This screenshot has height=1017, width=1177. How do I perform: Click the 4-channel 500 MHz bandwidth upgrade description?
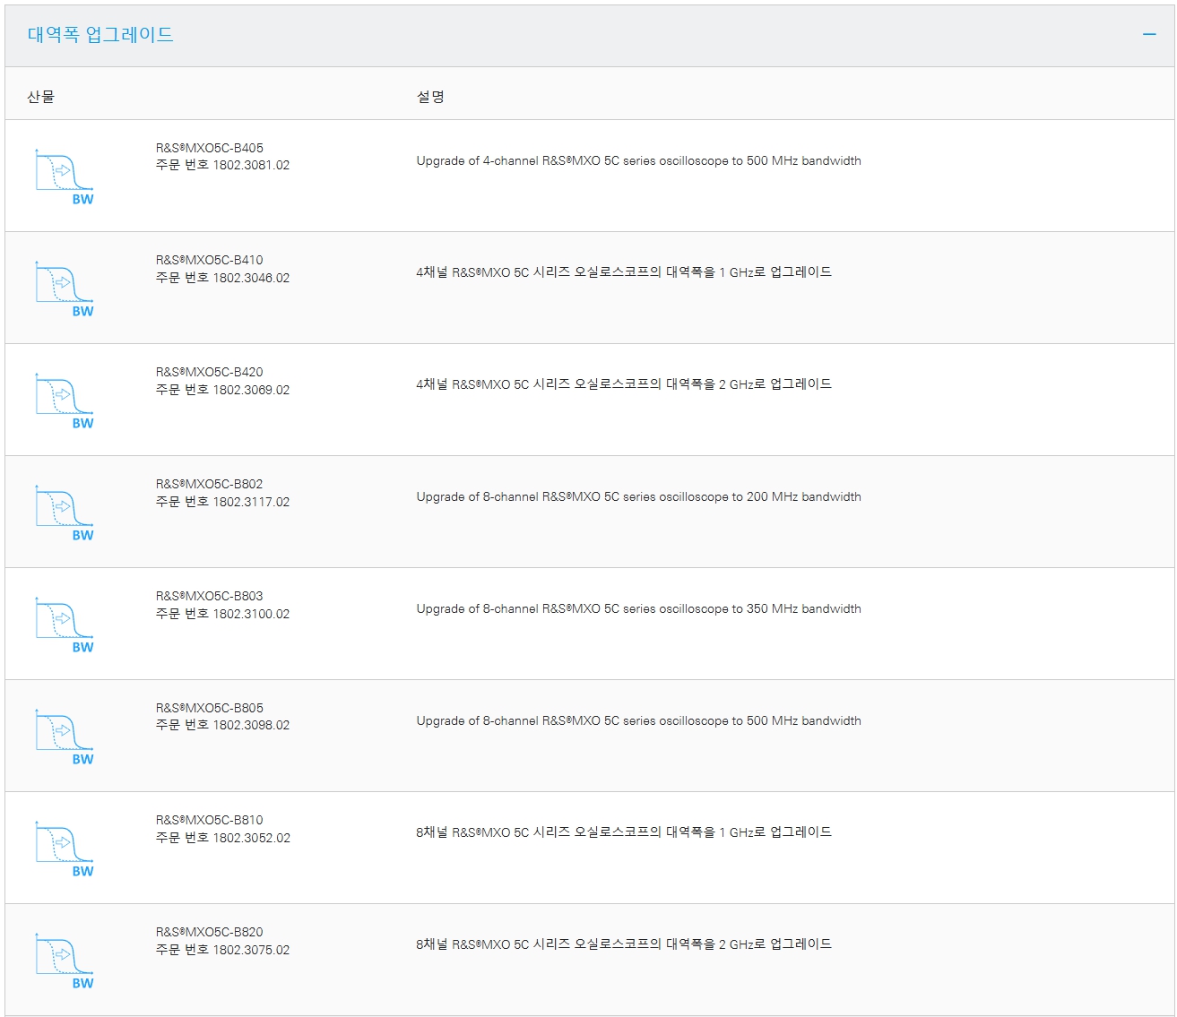[639, 161]
